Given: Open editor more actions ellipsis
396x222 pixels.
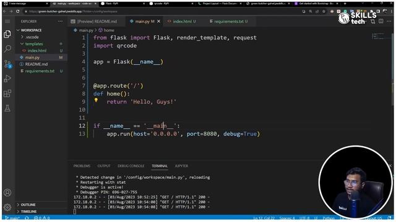Looking at the screenshot, I should (389, 22).
